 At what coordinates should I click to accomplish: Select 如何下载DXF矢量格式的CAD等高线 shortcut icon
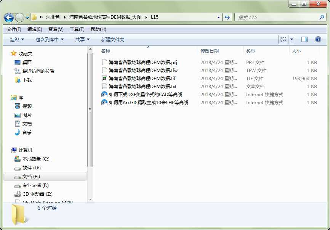(x=104, y=94)
